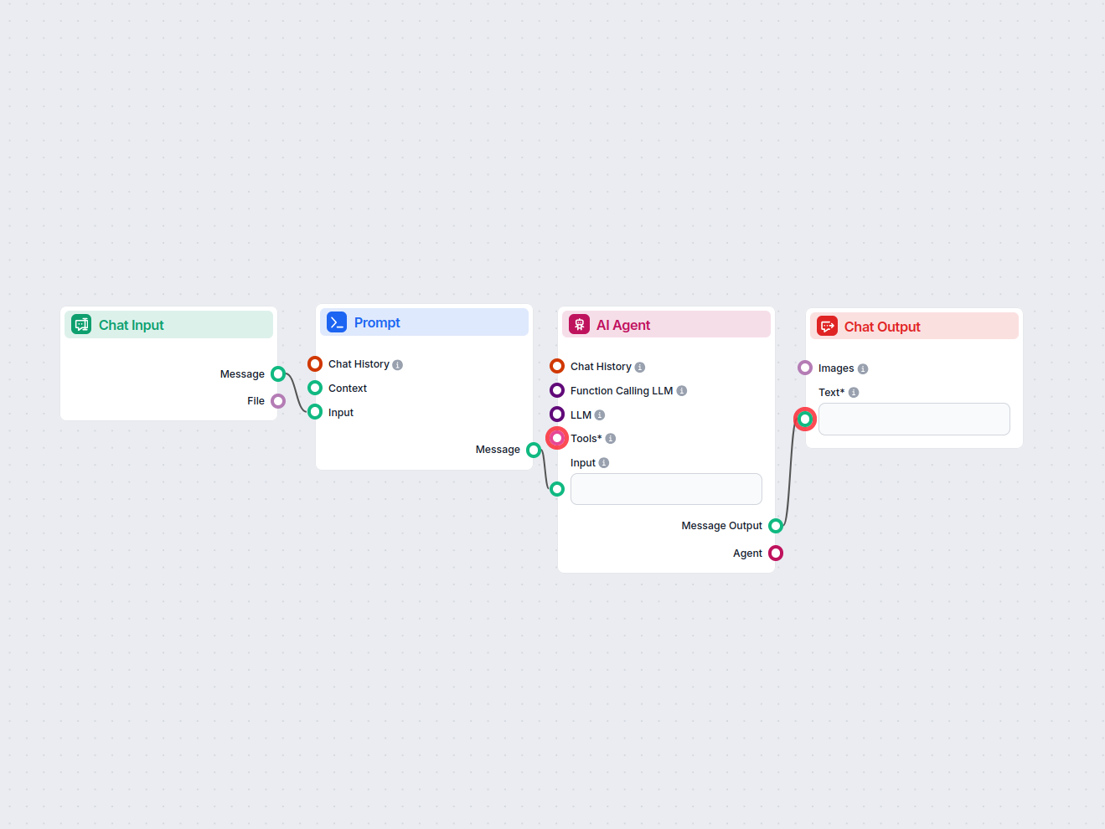The width and height of the screenshot is (1105, 829).
Task: Click the info icon next to Function Calling LLM
Action: pyautogui.click(x=681, y=390)
